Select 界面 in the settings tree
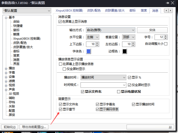 coord(16,64)
